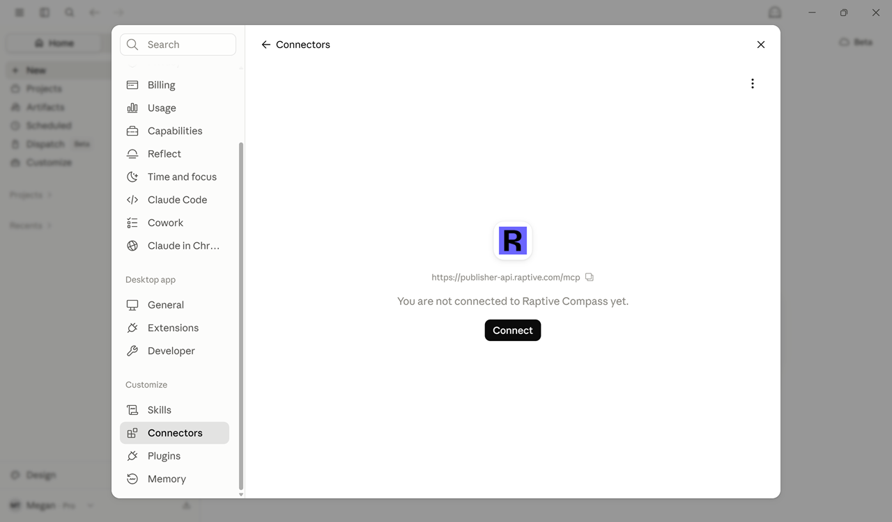Click the settings Search field
The height and width of the screenshot is (522, 892).
tap(178, 45)
